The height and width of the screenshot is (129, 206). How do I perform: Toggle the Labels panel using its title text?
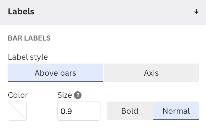point(21,11)
